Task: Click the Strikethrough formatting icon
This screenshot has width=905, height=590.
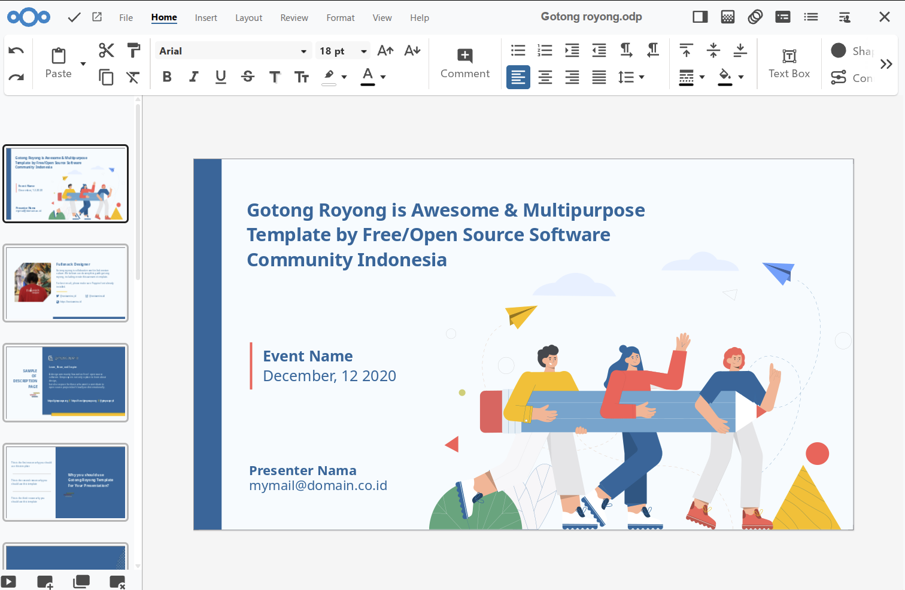Action: [247, 77]
